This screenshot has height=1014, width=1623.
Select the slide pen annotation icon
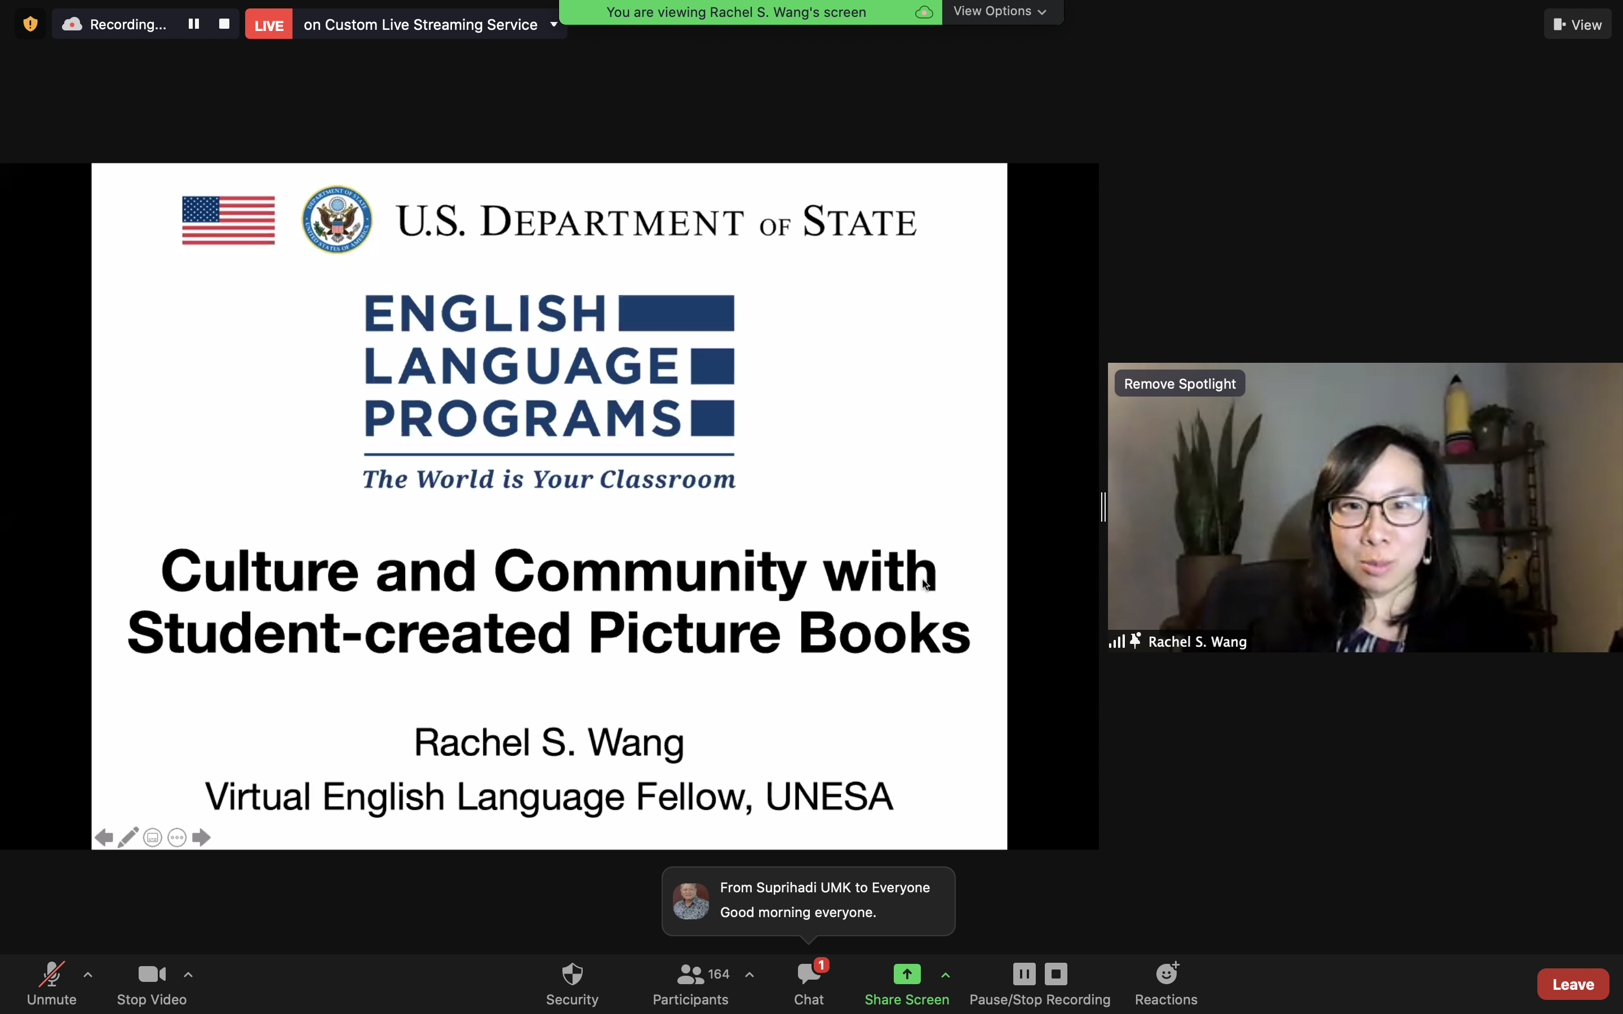pyautogui.click(x=128, y=837)
